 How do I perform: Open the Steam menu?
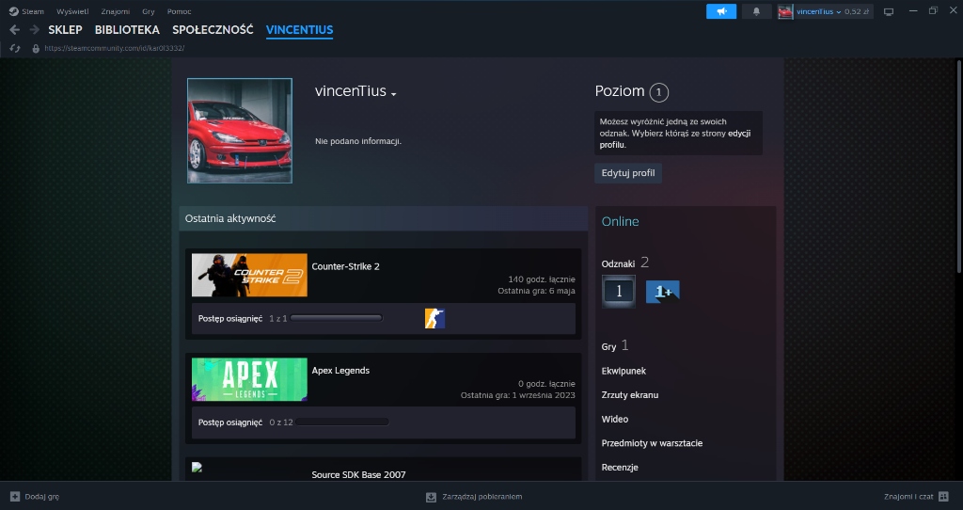33,11
